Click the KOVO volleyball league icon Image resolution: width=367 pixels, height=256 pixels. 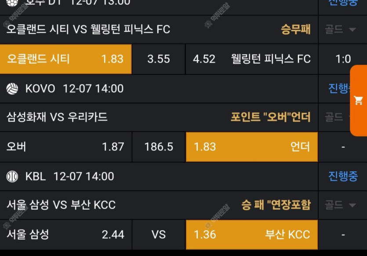coord(12,89)
